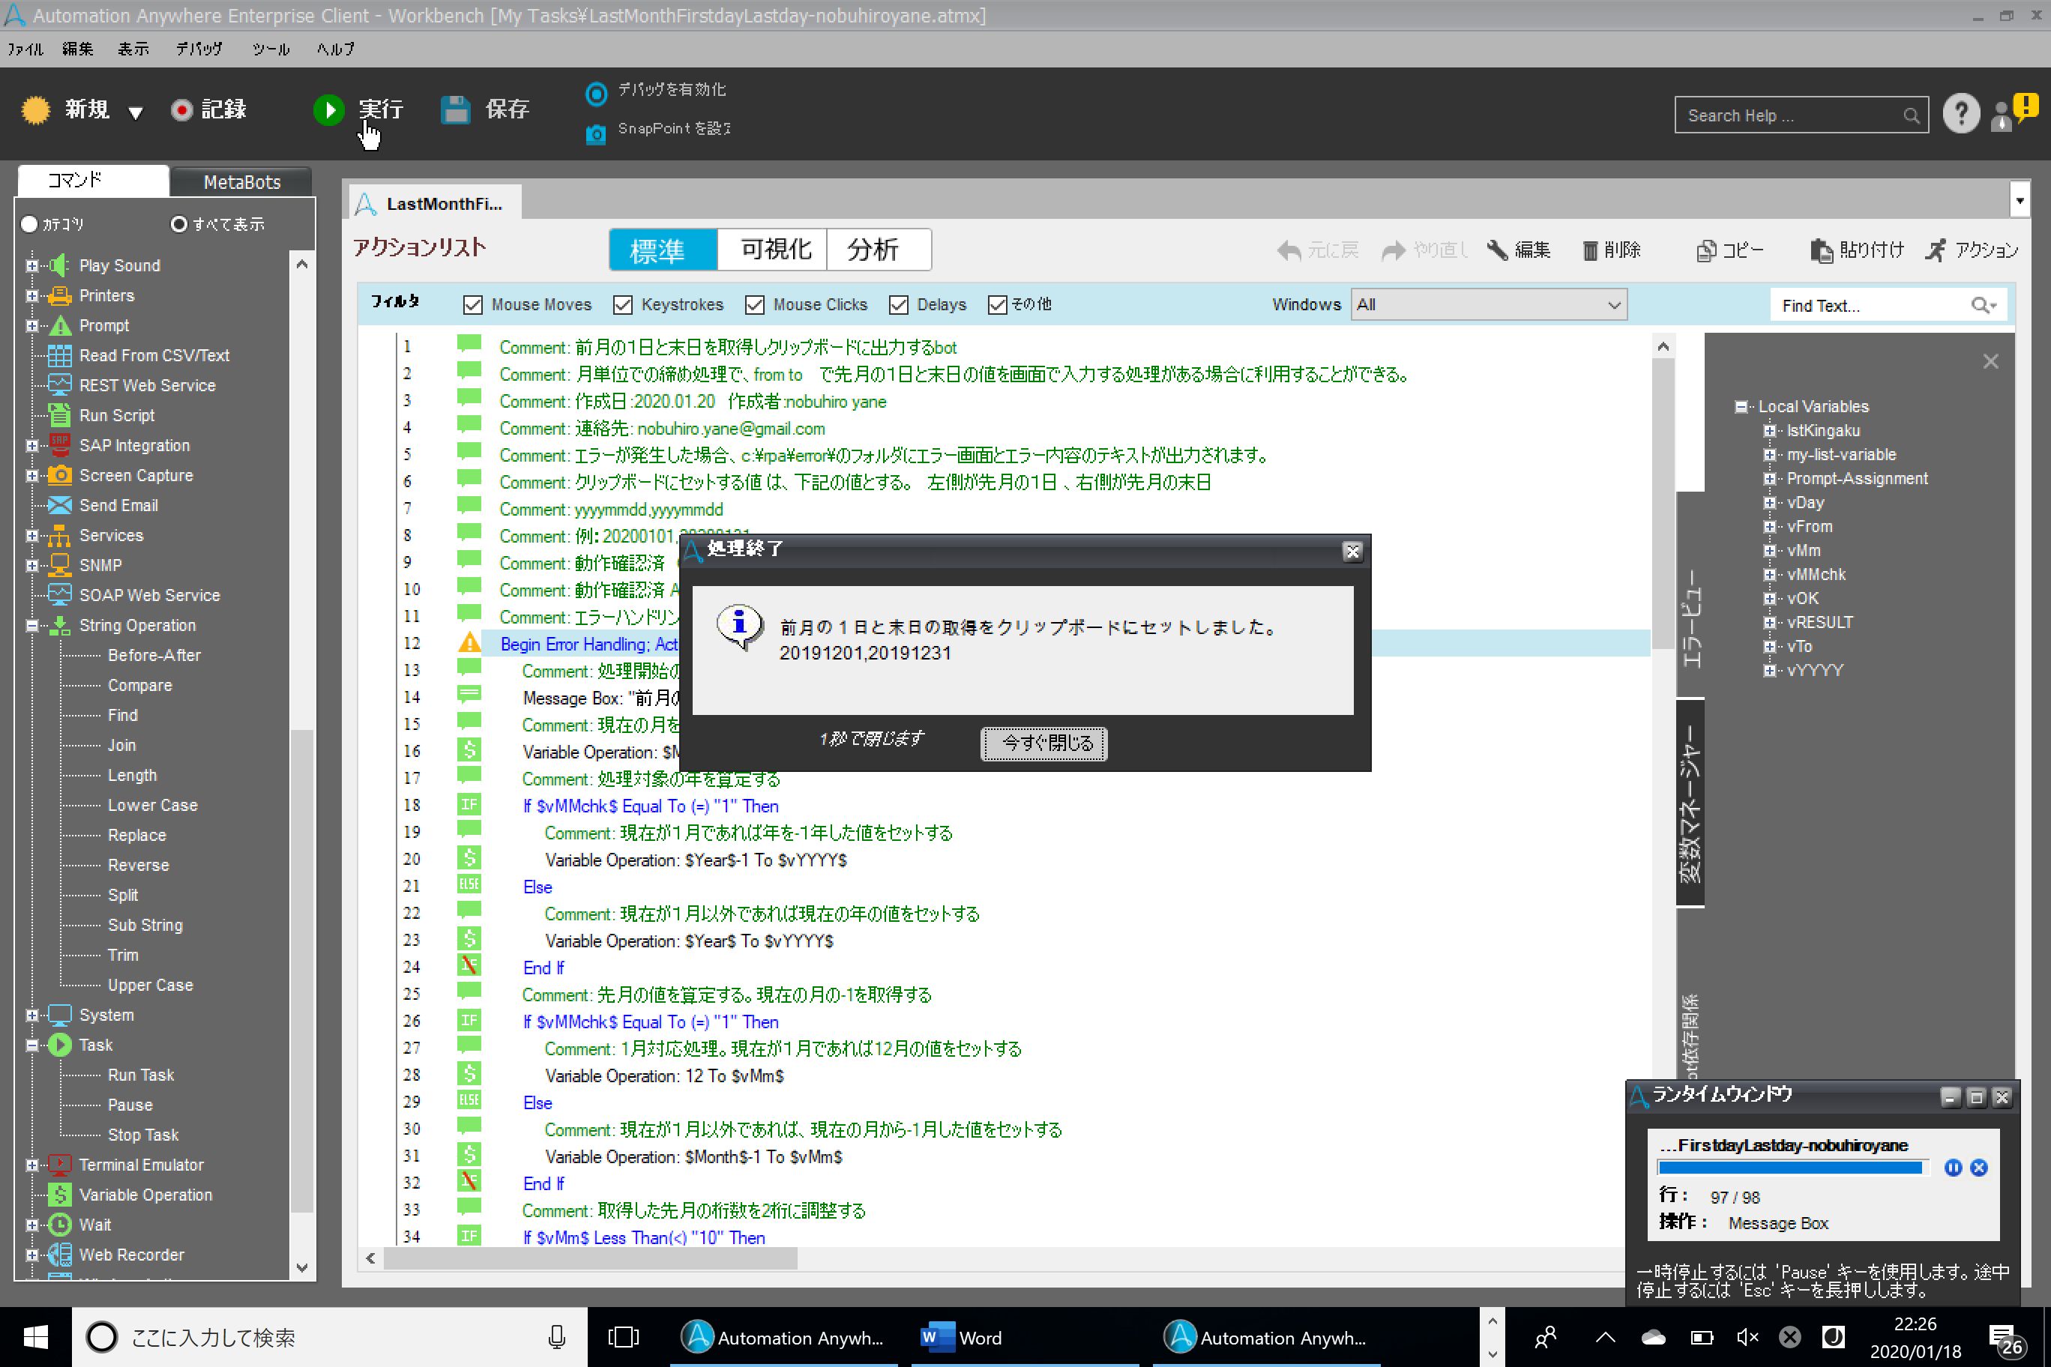Switch to 可視化 view button
Viewport: 2051px width, 1367px height.
(774, 250)
